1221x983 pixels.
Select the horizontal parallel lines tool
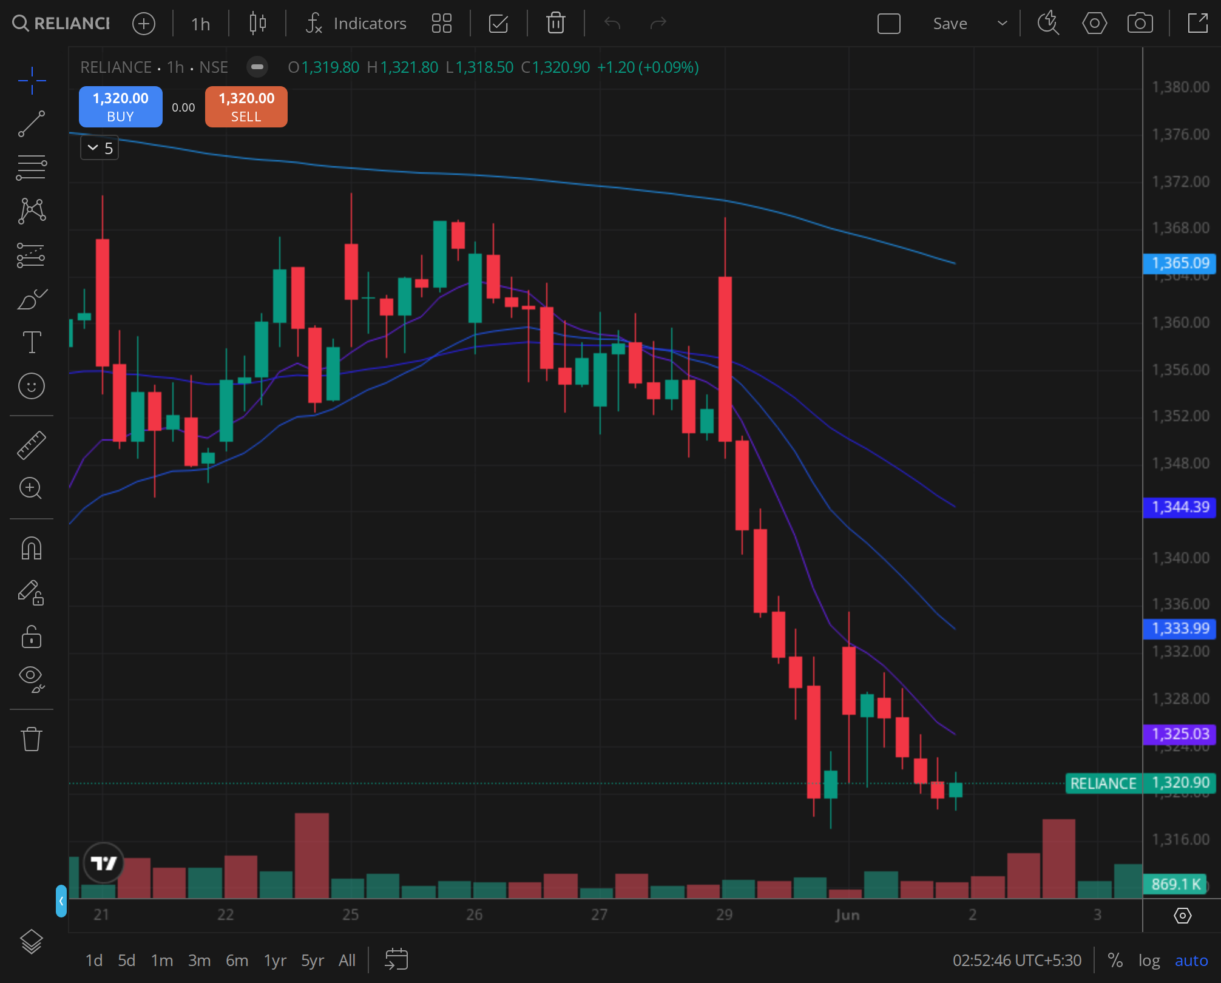(x=32, y=167)
